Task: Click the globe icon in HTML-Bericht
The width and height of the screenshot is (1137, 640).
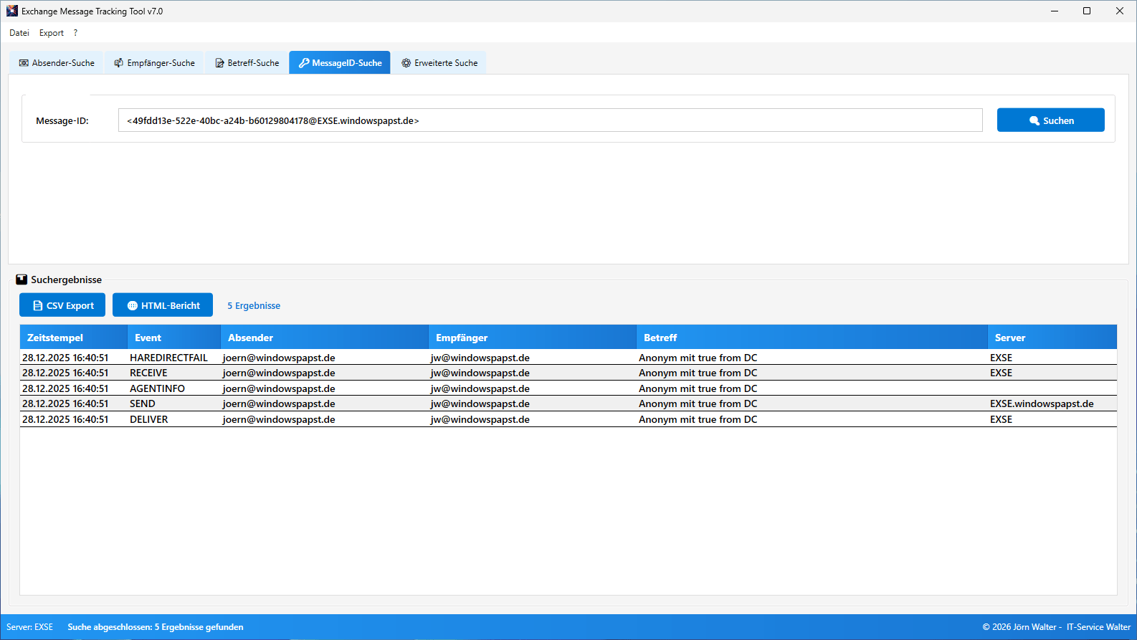Action: coord(133,305)
